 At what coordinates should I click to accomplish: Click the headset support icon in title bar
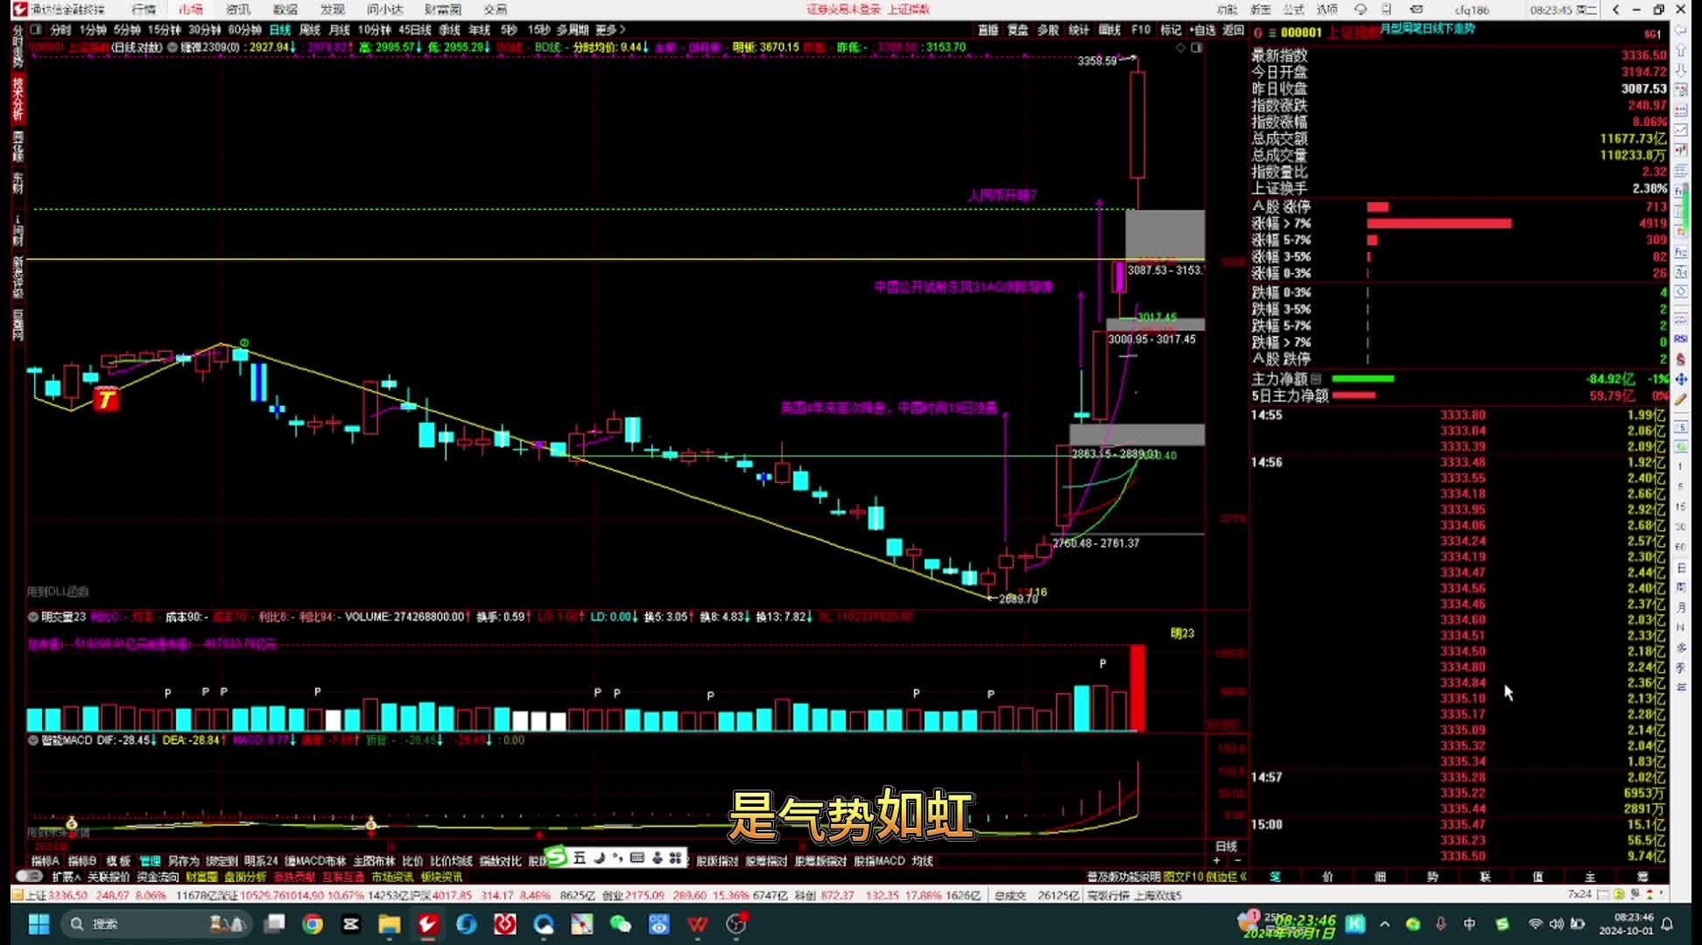tap(1361, 10)
